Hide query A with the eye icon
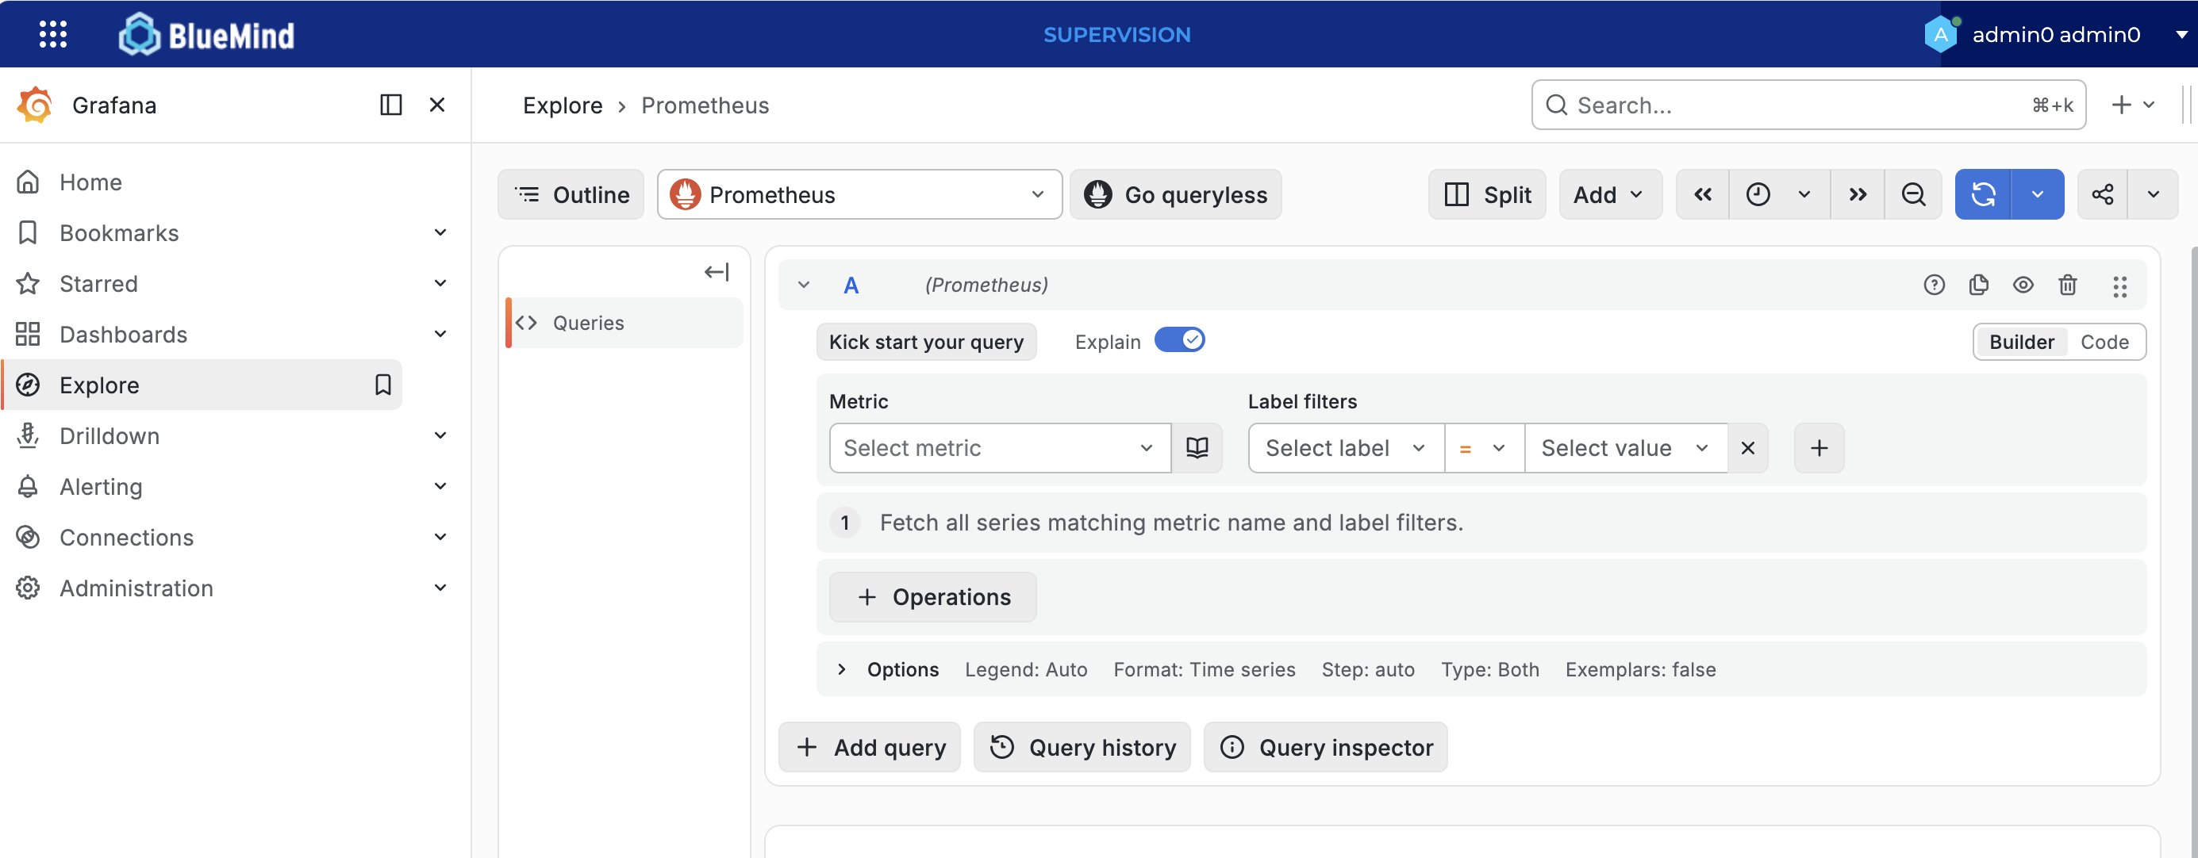The width and height of the screenshot is (2198, 858). [2023, 285]
